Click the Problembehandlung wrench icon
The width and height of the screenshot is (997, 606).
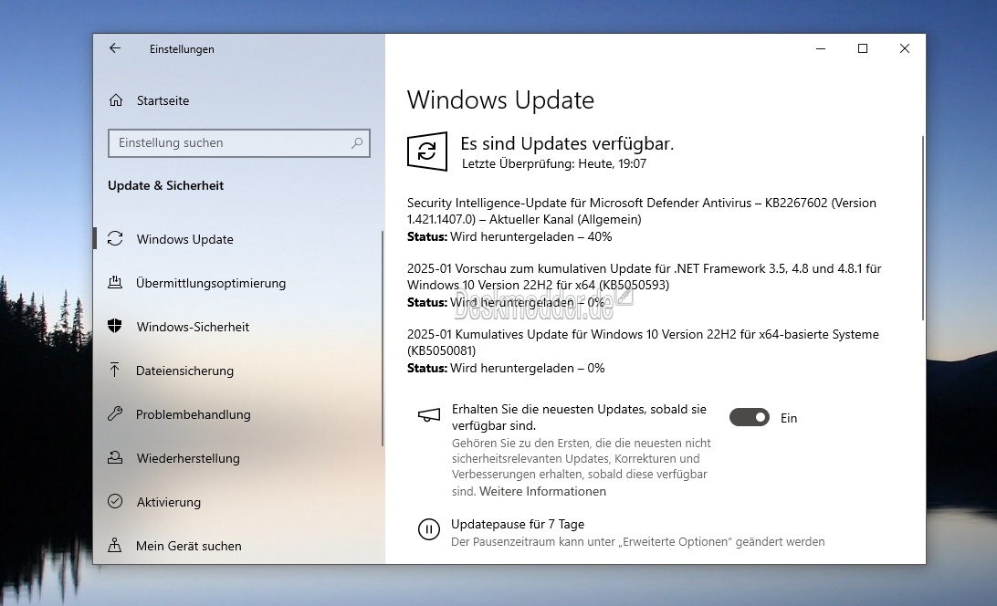pos(115,414)
